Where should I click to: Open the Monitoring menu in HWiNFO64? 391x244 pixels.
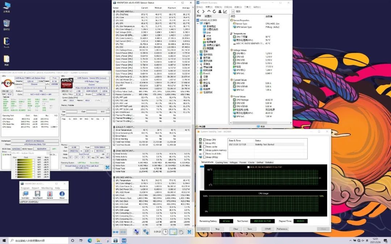pyautogui.click(x=47, y=188)
